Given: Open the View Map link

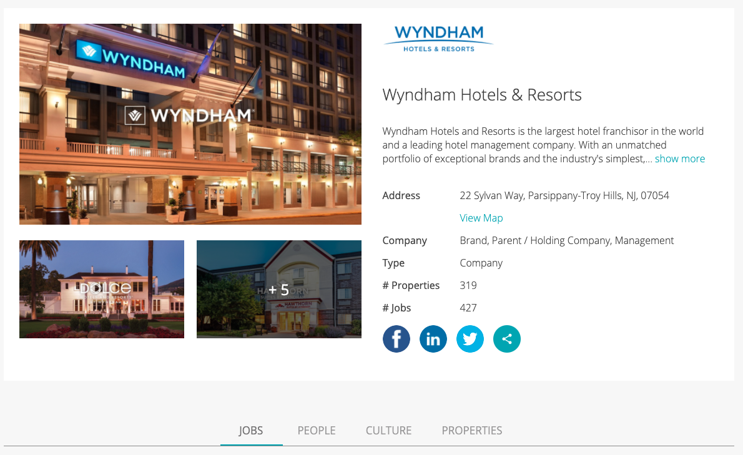Looking at the screenshot, I should click(481, 218).
